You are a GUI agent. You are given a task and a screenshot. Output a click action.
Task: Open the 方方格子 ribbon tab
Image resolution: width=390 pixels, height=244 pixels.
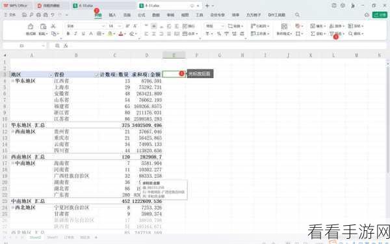point(253,15)
